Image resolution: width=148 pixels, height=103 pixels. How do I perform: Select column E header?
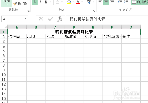[x=93, y=27]
